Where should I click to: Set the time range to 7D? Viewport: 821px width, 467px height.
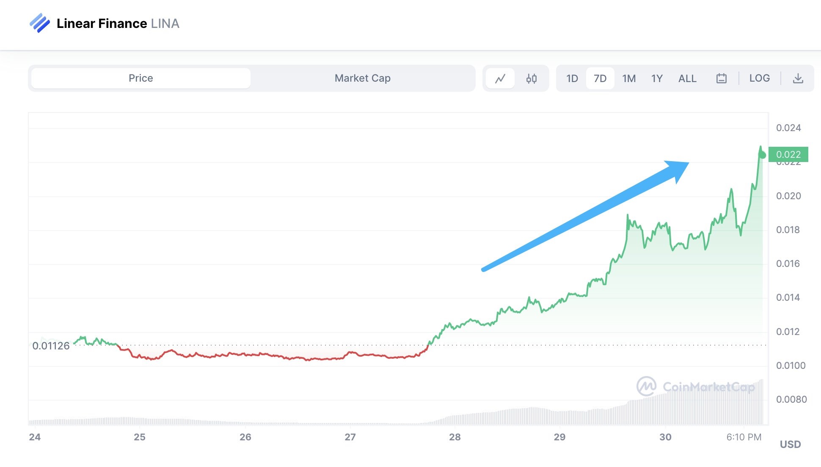(x=600, y=78)
